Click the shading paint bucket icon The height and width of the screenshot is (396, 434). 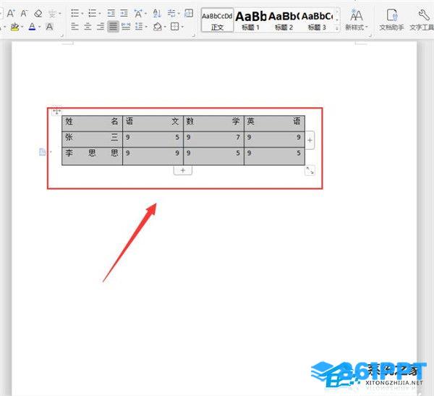tap(158, 27)
